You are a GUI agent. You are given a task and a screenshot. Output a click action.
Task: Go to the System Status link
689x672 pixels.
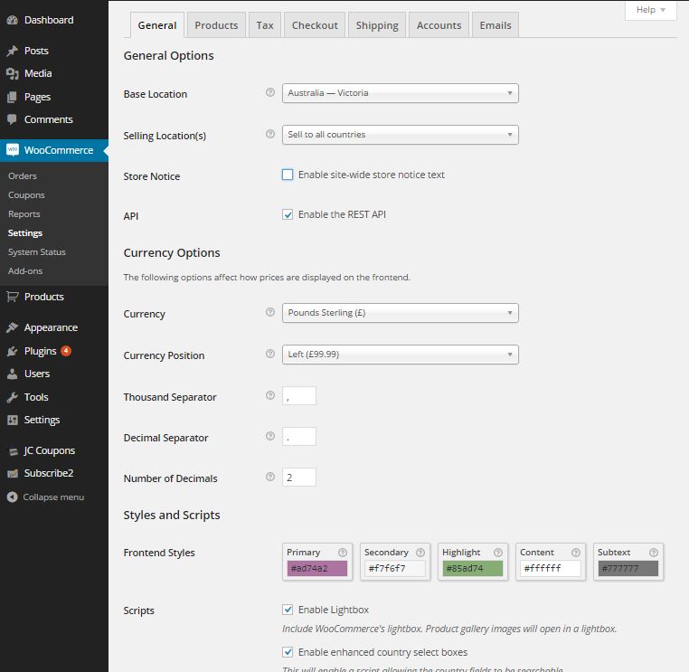click(37, 252)
